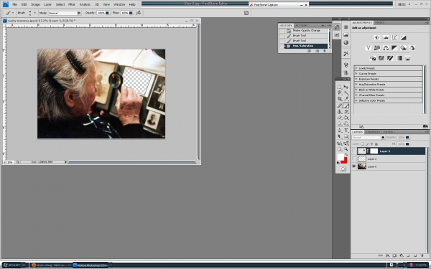The image size is (431, 269).
Task: Switch to Adobe Photoshop taskbar button
Action: click(91, 265)
